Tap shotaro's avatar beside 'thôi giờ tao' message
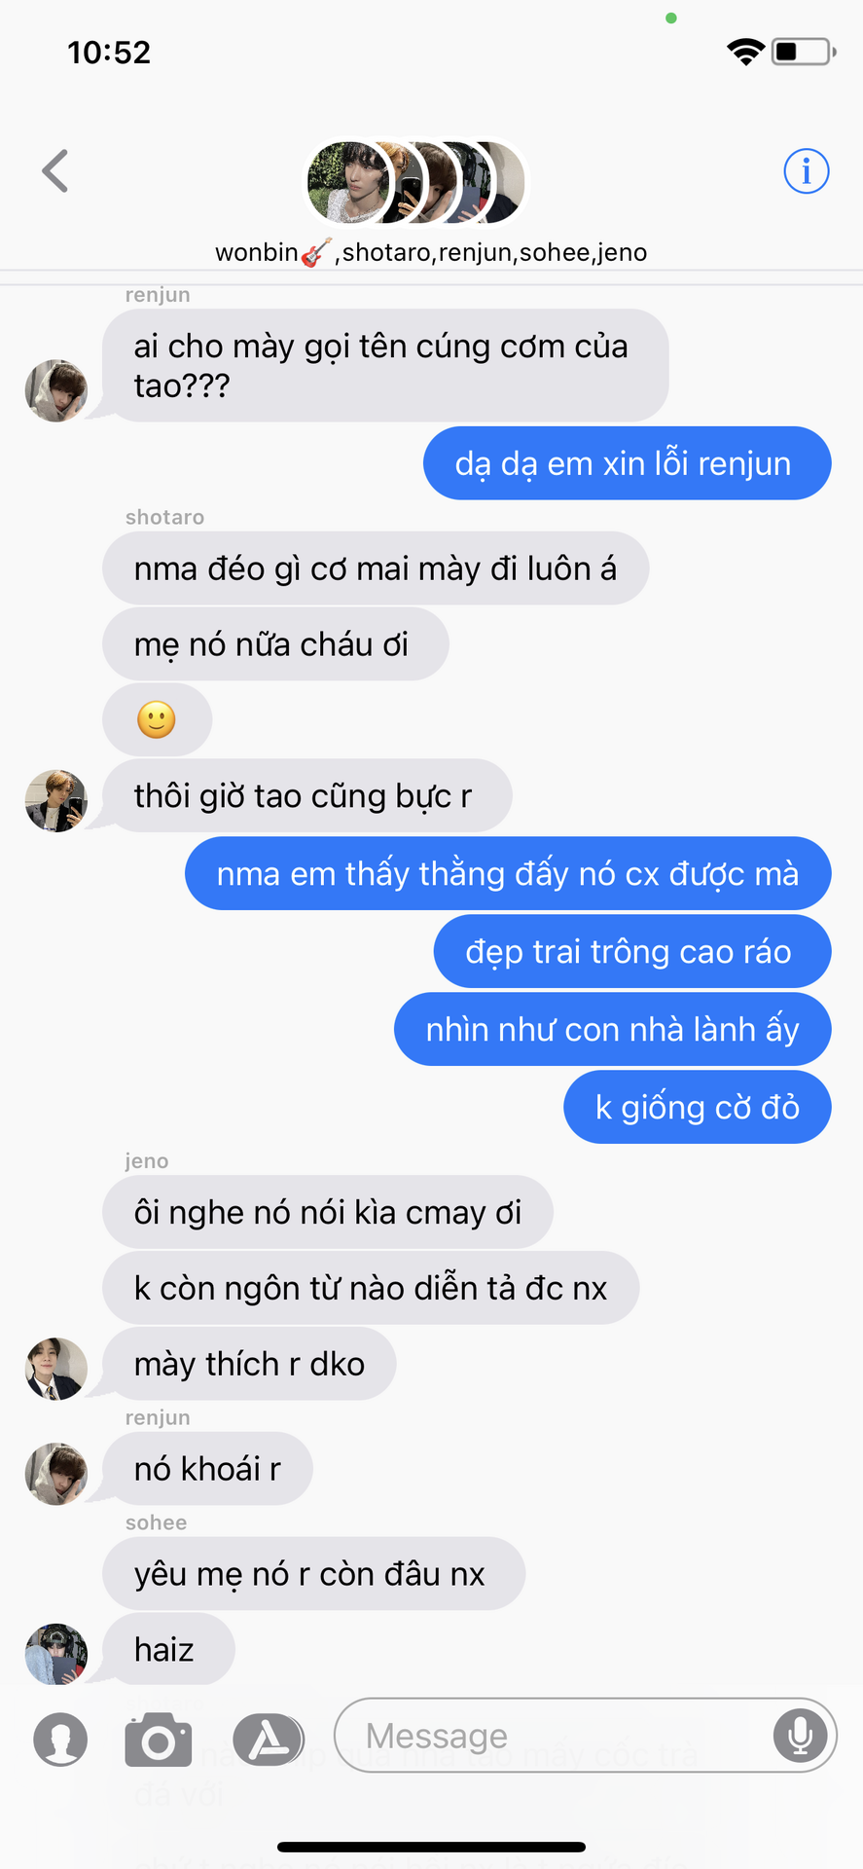The image size is (863, 1869). coord(55,801)
